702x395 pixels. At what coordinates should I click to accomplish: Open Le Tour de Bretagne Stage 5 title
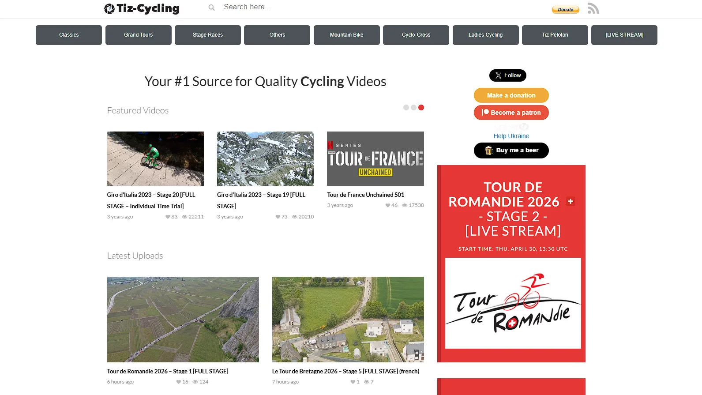click(x=346, y=371)
